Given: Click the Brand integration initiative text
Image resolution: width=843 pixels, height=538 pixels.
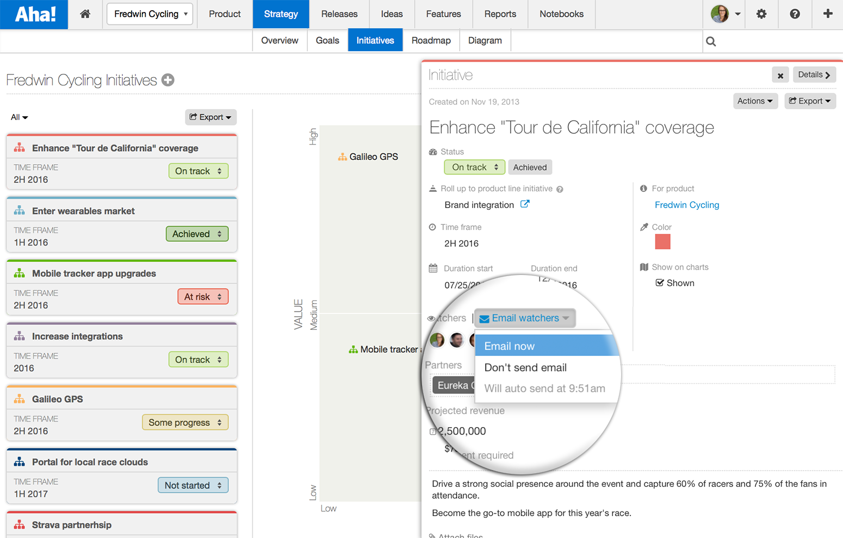Looking at the screenshot, I should (479, 205).
